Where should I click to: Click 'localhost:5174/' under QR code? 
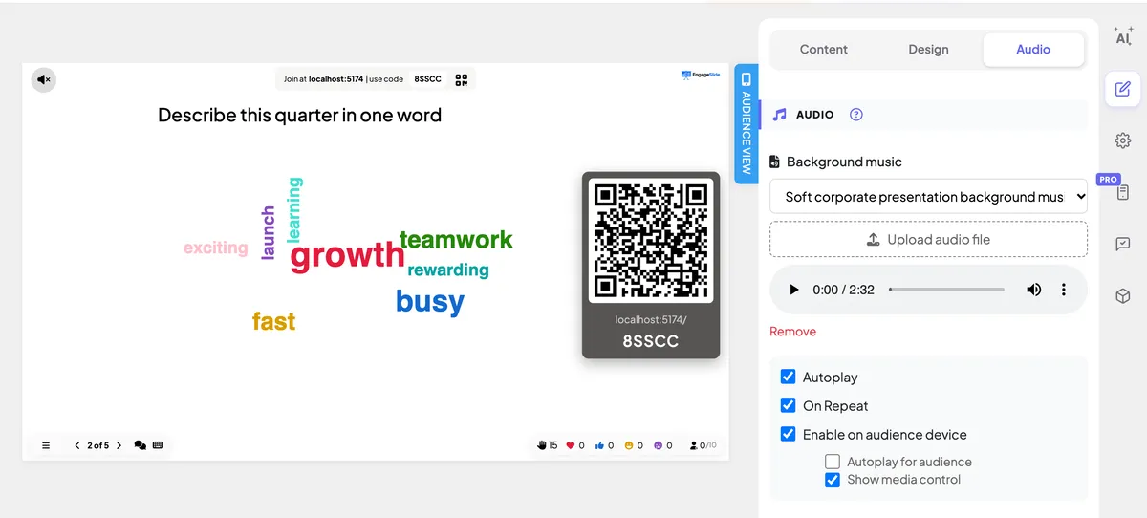tap(651, 320)
